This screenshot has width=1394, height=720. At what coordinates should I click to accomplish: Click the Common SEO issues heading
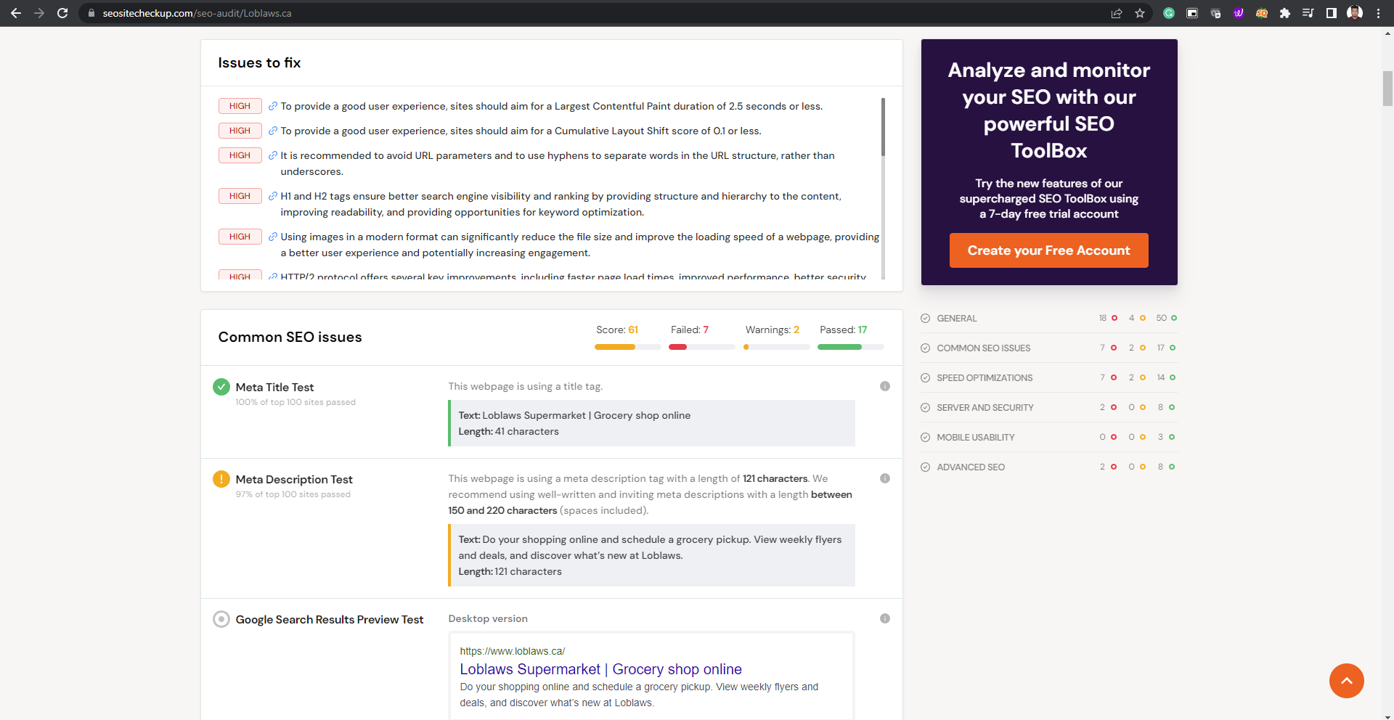click(x=290, y=337)
